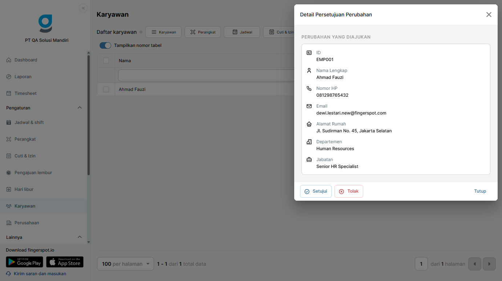Tick the checkbox for Ahmad Fauzi row
502x281 pixels.
pyautogui.click(x=106, y=89)
